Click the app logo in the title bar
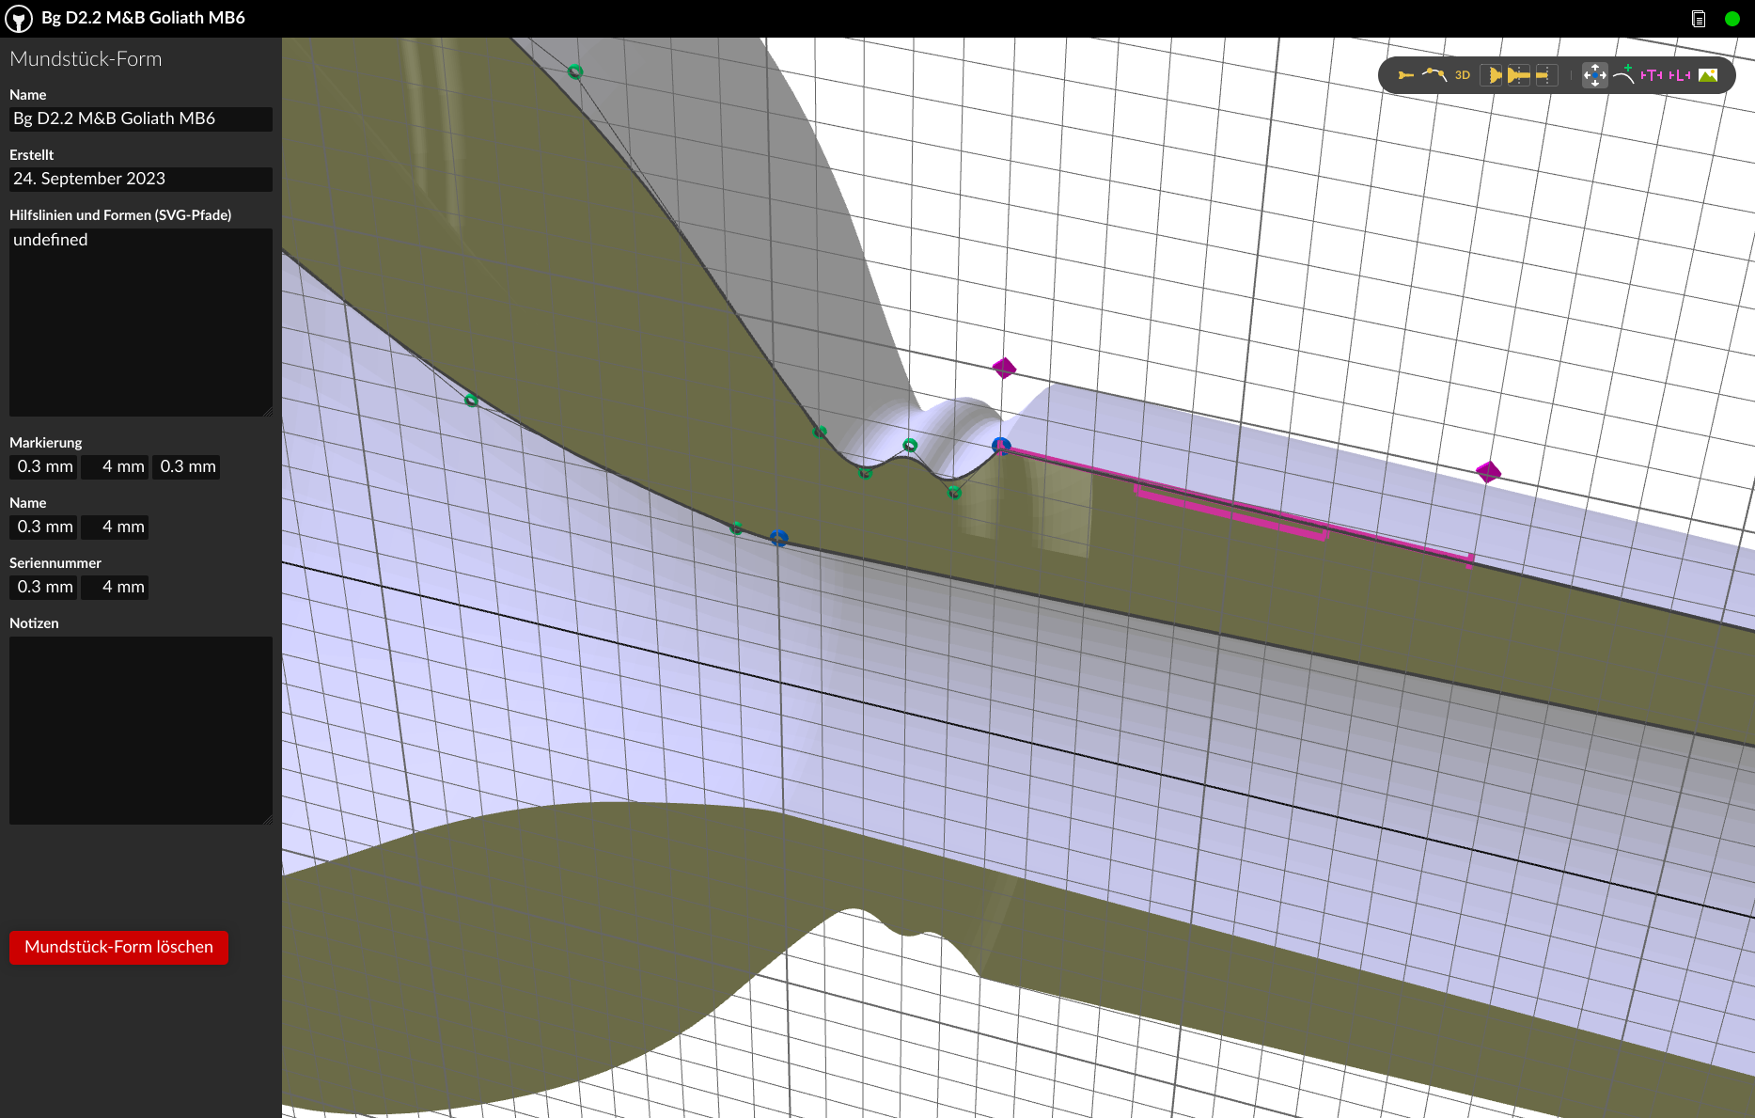 19,19
